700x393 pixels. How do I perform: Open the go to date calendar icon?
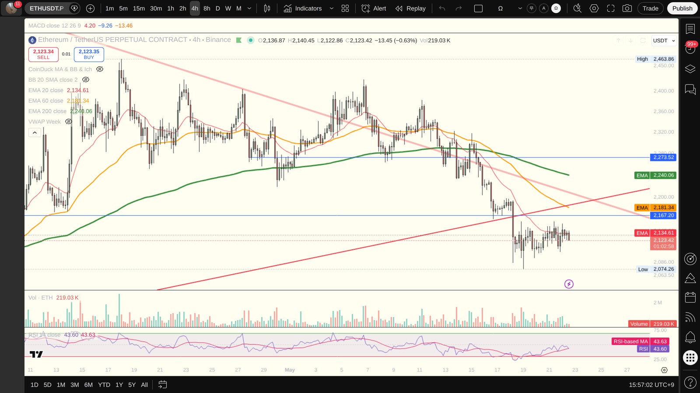click(162, 385)
